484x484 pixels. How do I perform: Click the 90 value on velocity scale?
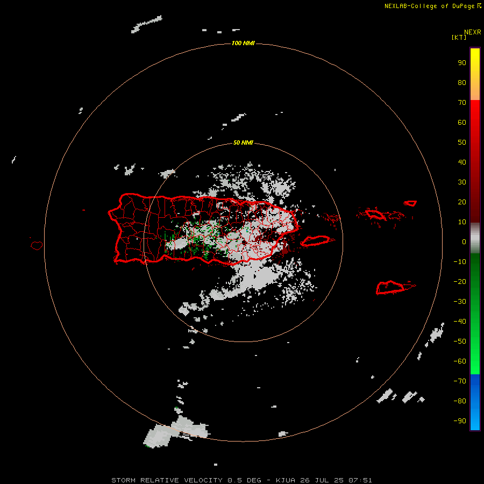(462, 63)
